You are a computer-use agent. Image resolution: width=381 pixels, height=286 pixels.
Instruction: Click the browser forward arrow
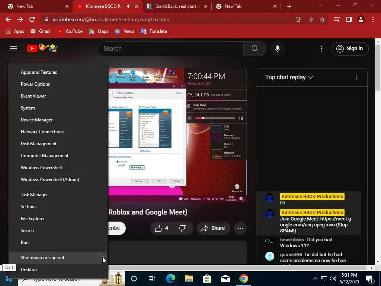(20, 19)
